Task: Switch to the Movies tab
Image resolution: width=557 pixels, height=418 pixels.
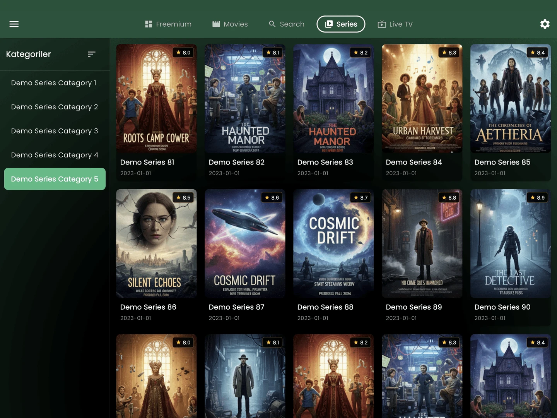Action: 230,24
